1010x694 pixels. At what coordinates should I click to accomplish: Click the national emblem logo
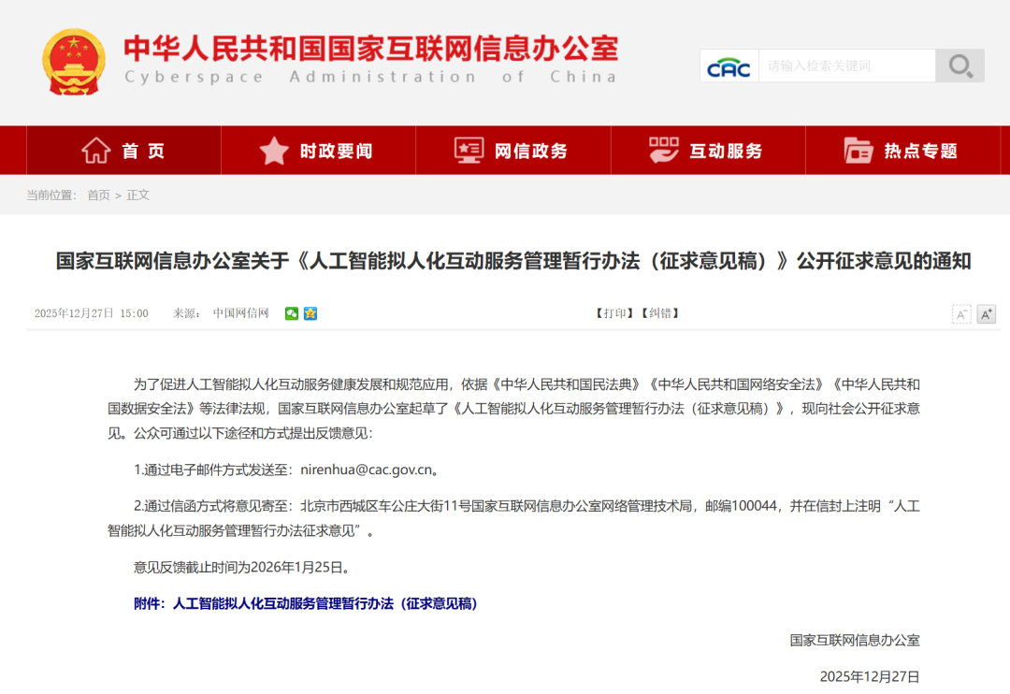point(74,62)
